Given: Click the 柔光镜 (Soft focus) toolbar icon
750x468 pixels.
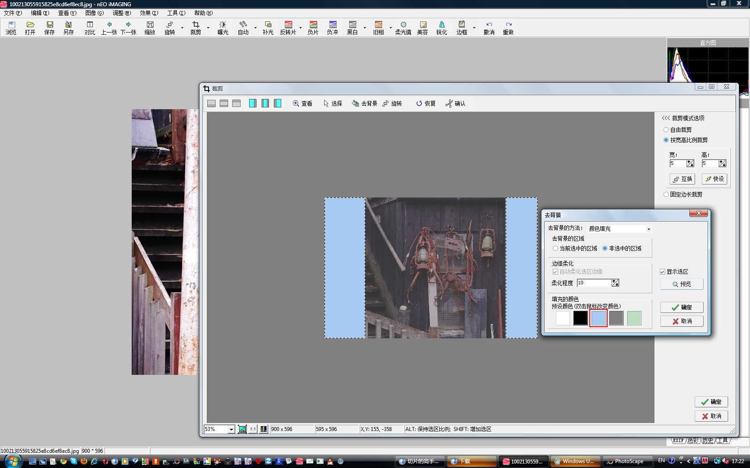Looking at the screenshot, I should (x=403, y=28).
